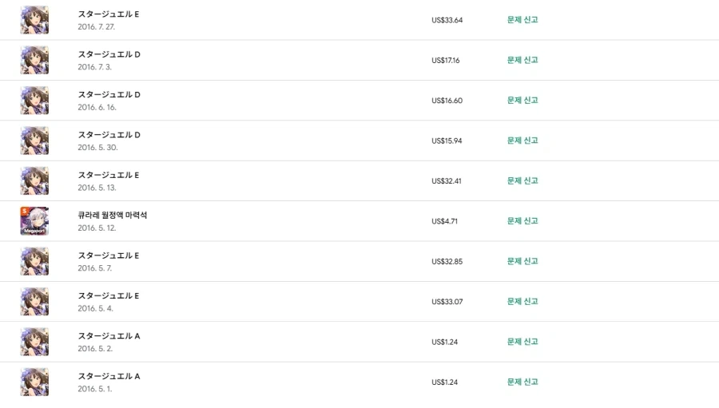This screenshot has height=408, width=719.
Task: Select the 큐라레 월정액 마력석 purchase title
Action: pos(113,215)
